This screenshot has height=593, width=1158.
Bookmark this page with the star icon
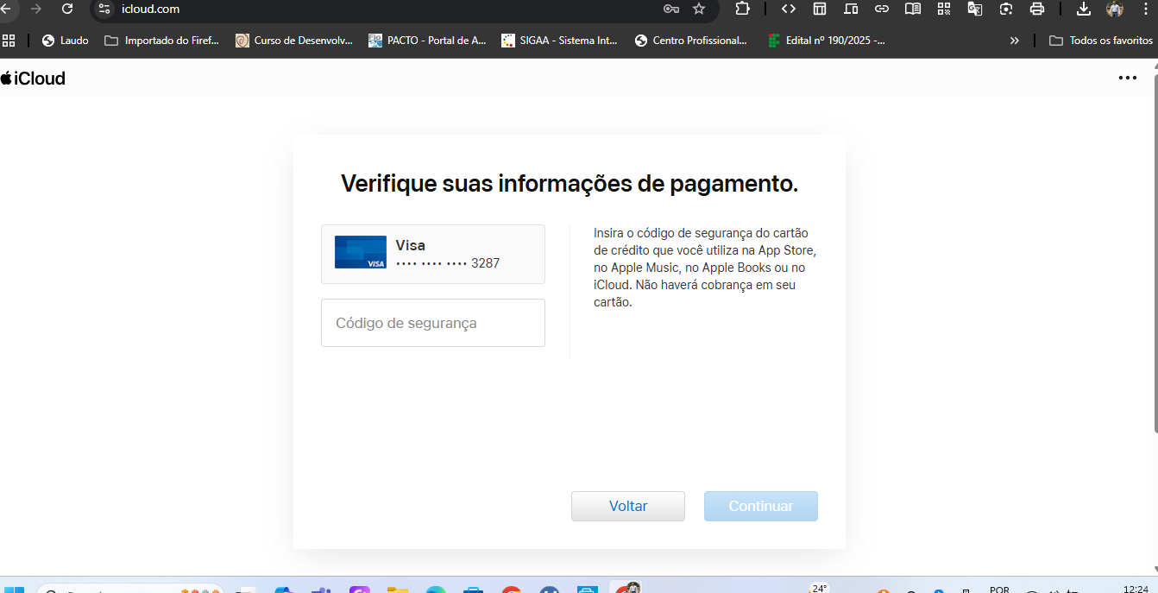tap(699, 9)
